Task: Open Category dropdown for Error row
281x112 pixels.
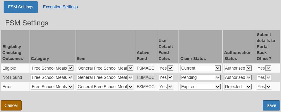Action: point(52,87)
